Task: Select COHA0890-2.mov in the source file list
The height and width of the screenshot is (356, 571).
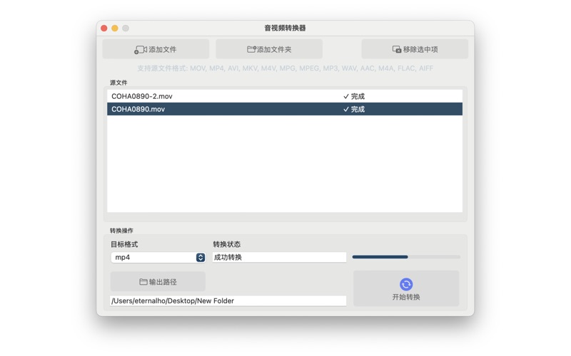Action: tap(142, 96)
